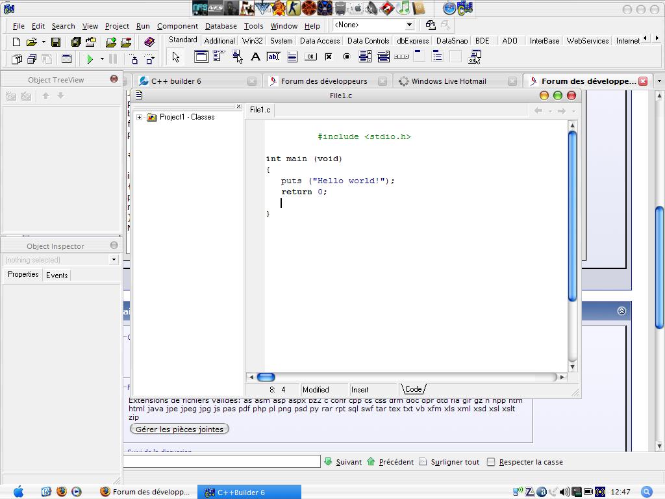Select the Edit box component icon
This screenshot has height=499, width=665.
point(273,57)
